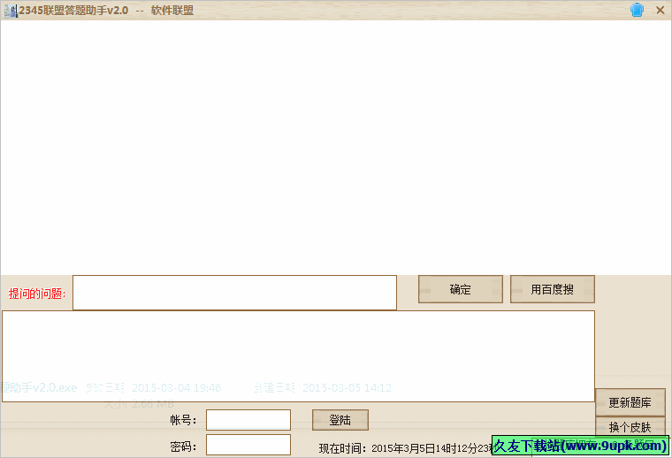Search with the 用百度搜 button
Viewport: 672px width, 458px height.
tap(553, 289)
